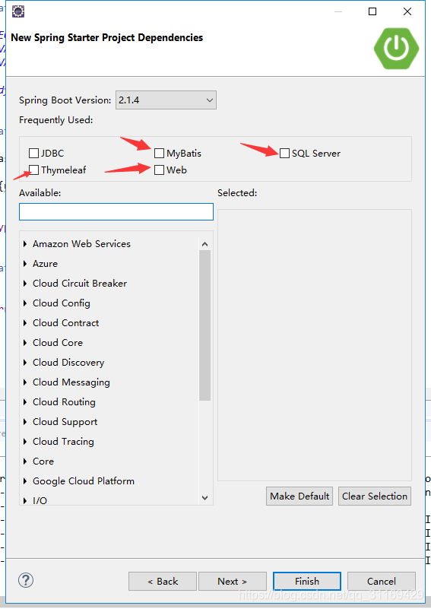Check the Web dependency box
Image resolution: width=431 pixels, height=609 pixels.
pyautogui.click(x=159, y=170)
